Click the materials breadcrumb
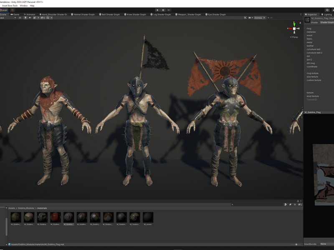This screenshot has height=250, width=334. 42,208
